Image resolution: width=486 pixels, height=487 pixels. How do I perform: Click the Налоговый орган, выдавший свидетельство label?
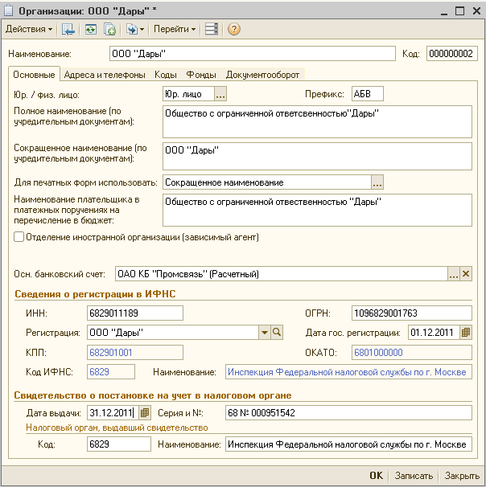[117, 428]
